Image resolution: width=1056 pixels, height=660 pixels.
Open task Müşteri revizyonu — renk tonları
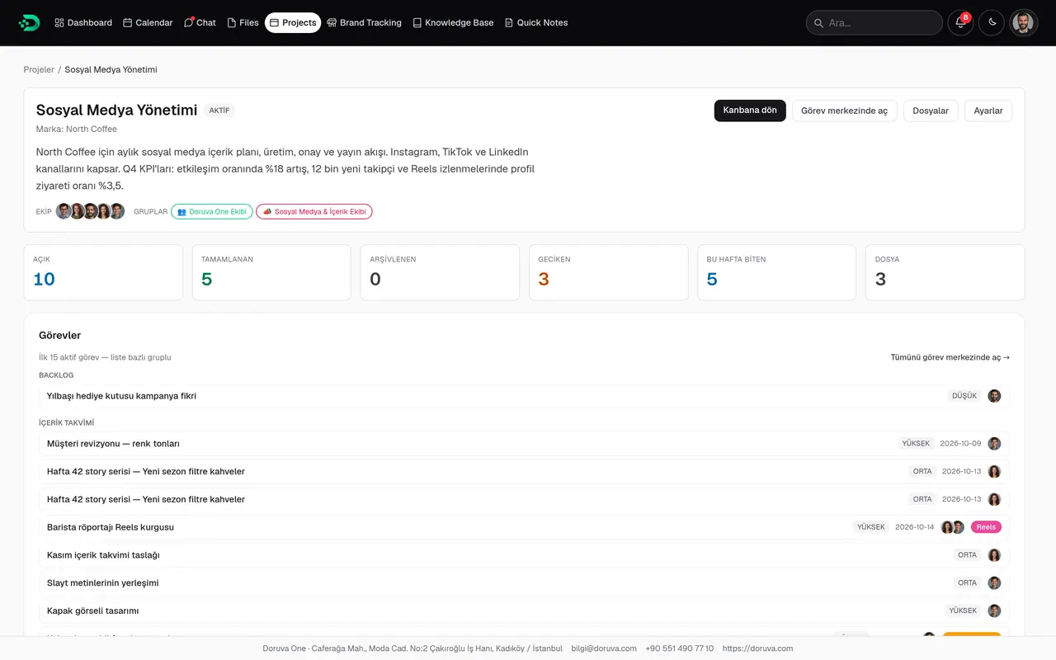(x=524, y=443)
